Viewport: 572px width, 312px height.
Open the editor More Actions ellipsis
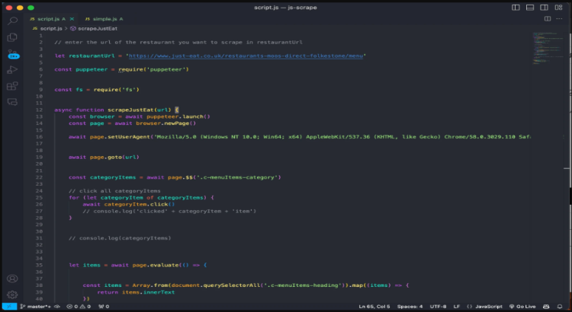tap(559, 18)
